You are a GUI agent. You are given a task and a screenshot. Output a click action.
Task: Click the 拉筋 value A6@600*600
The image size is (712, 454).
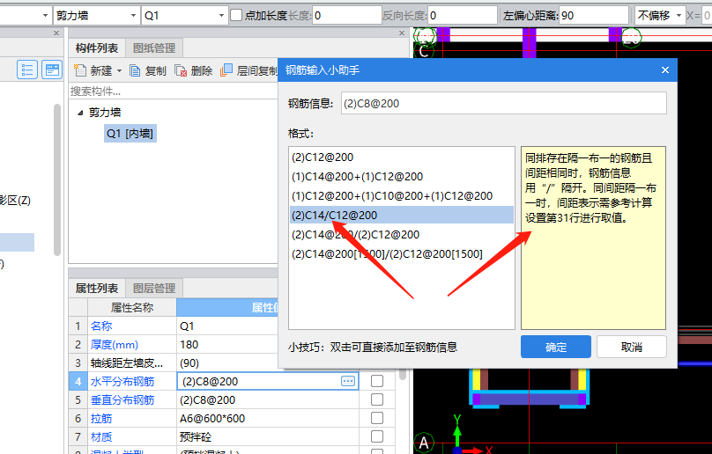pyautogui.click(x=212, y=418)
